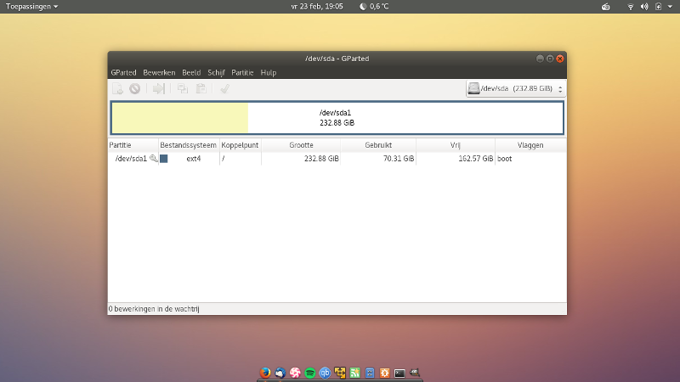Open the Beeld menu

[191, 72]
